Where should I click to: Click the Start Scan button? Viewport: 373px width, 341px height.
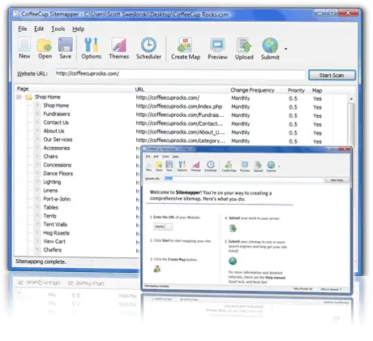(x=332, y=75)
